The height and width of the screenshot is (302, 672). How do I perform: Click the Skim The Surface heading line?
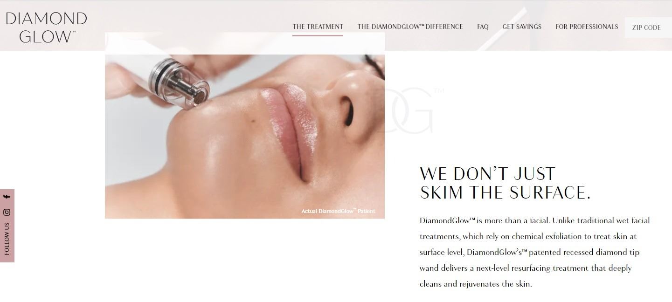[x=505, y=192]
